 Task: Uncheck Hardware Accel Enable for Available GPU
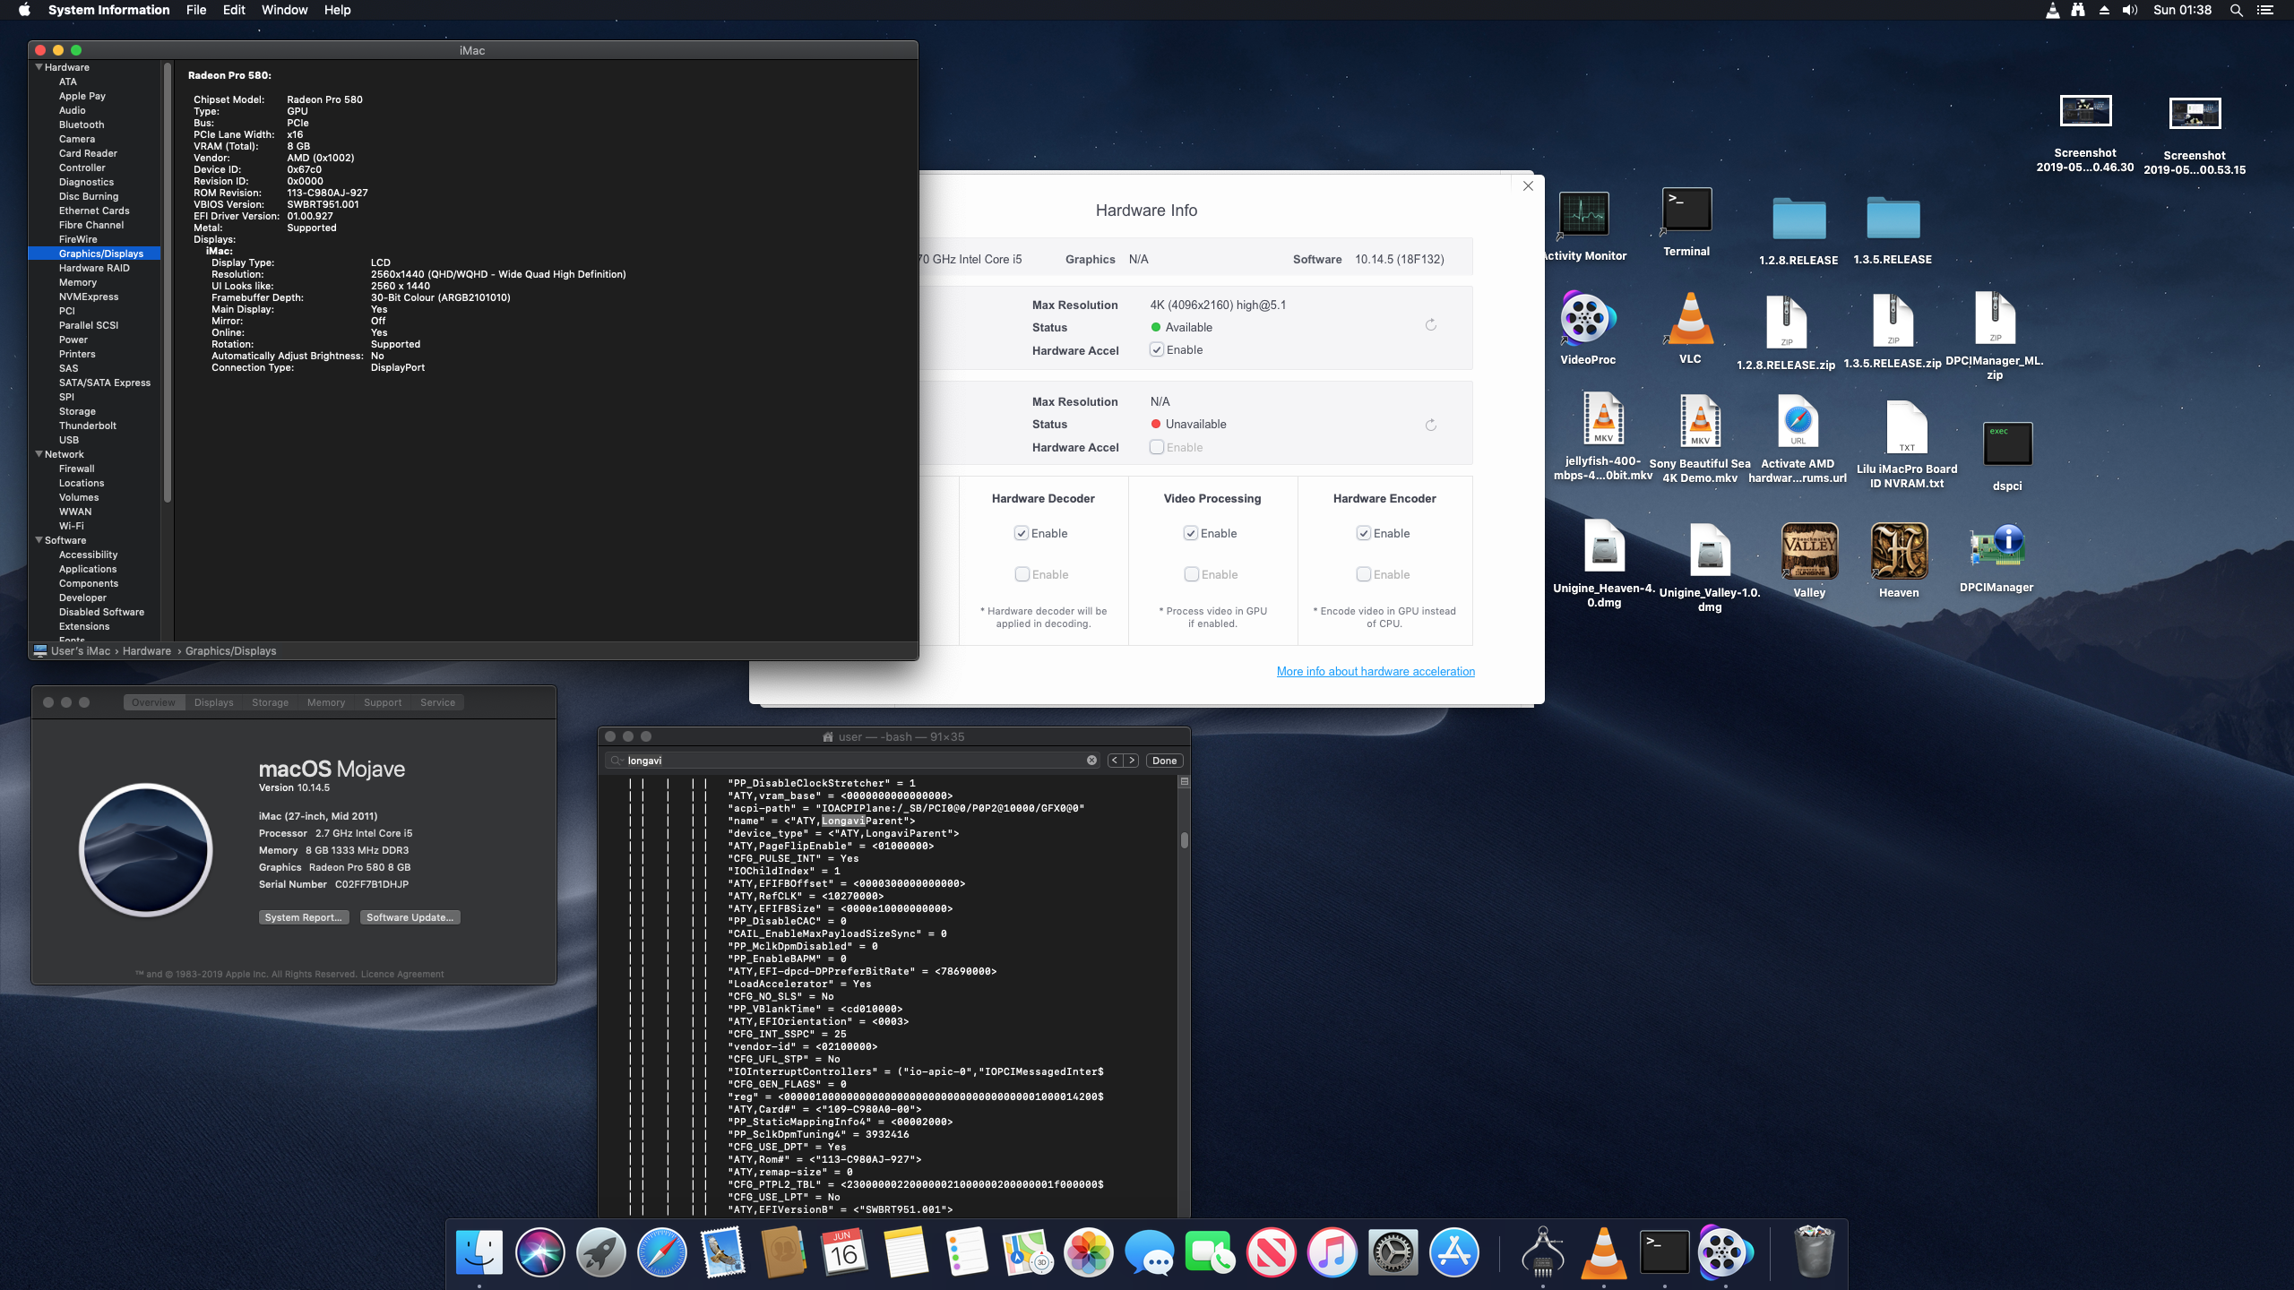1157,350
